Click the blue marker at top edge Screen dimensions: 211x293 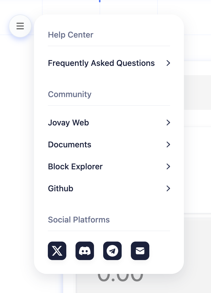tap(100, 1)
